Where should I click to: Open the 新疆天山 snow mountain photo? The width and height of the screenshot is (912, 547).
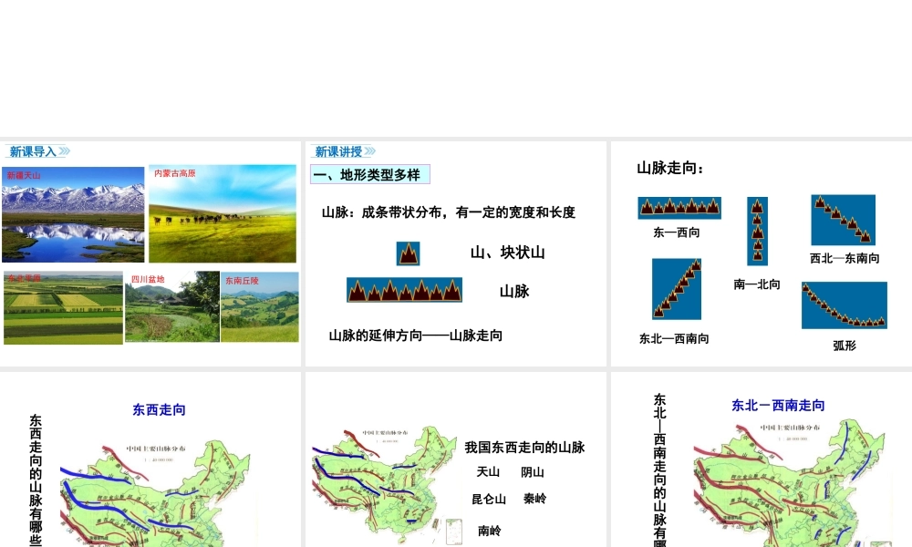tap(73, 214)
